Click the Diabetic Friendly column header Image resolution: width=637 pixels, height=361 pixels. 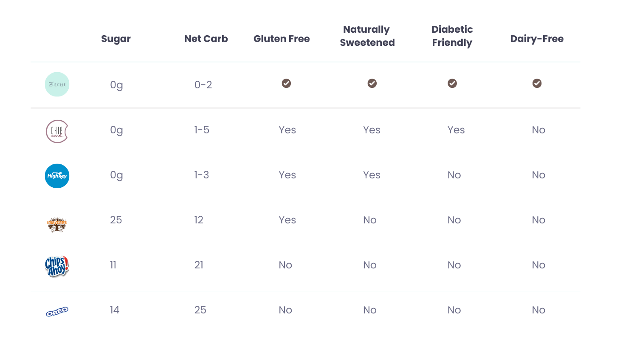(452, 36)
